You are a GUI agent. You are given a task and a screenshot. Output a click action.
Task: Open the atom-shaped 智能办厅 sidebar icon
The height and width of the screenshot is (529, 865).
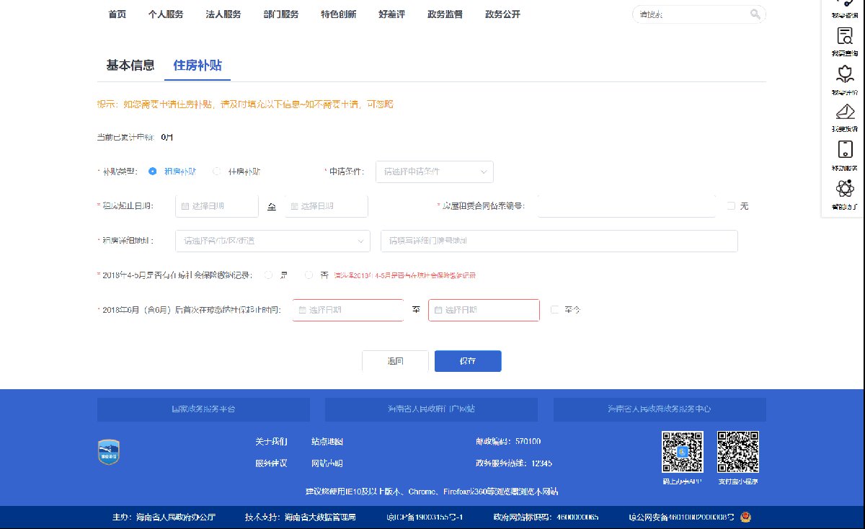pyautogui.click(x=845, y=189)
